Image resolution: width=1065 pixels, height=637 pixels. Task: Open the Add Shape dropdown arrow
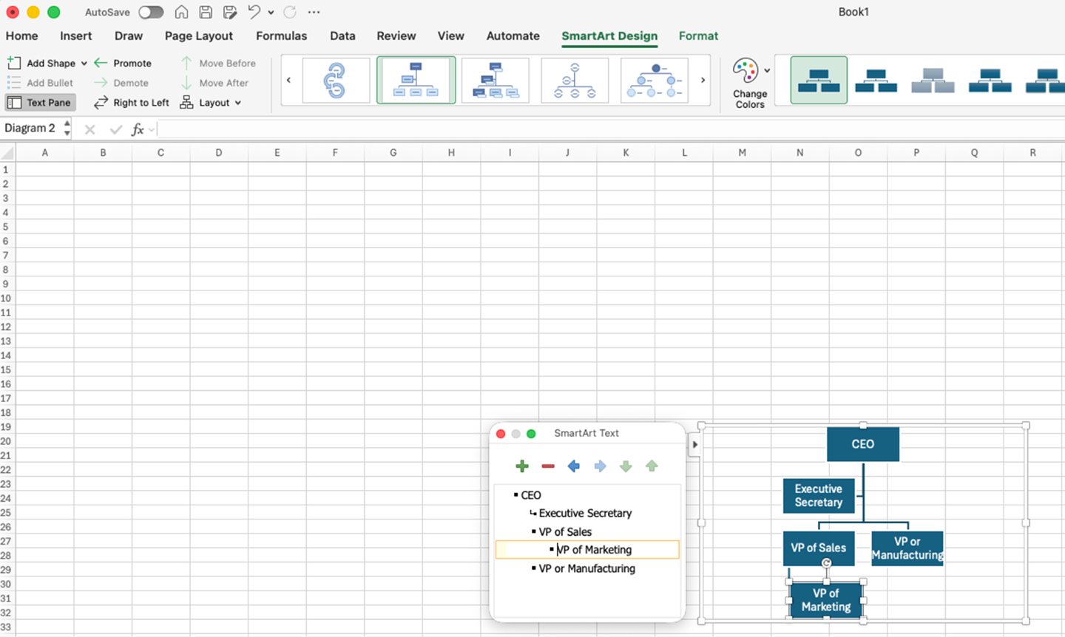[x=84, y=64]
